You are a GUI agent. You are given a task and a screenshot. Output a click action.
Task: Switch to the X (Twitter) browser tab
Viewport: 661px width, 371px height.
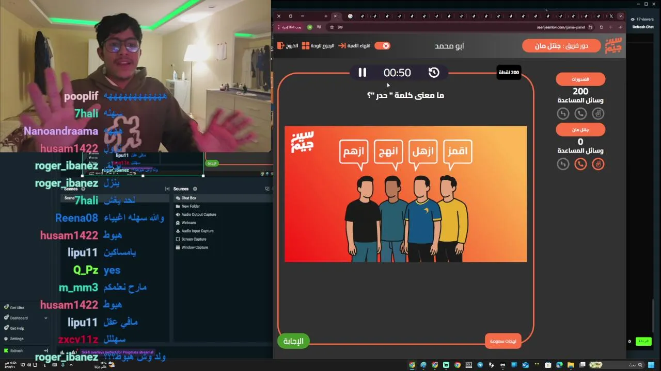pyautogui.click(x=611, y=16)
